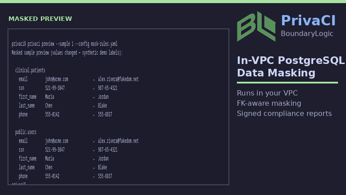
Task: Click the PrivaCI product title
Action: 308,20
